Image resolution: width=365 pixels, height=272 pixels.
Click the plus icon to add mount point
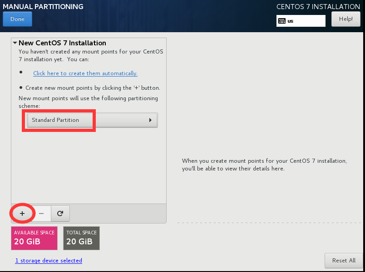tap(22, 214)
